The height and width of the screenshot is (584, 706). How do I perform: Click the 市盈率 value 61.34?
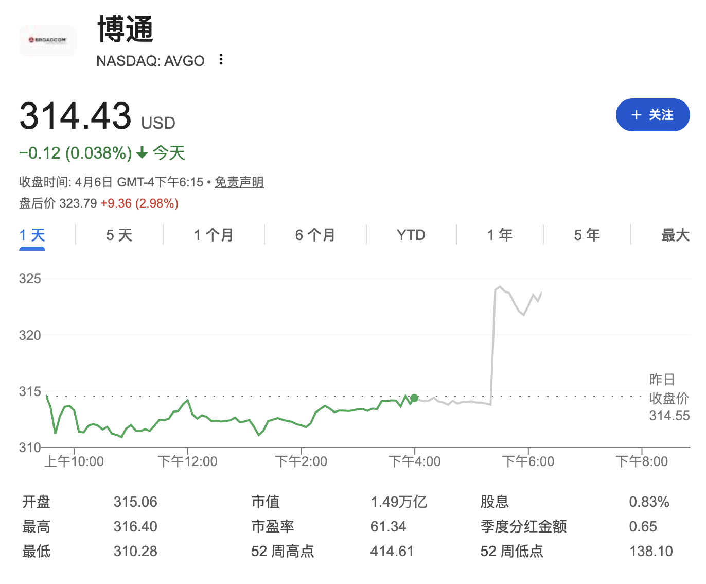pos(388,526)
